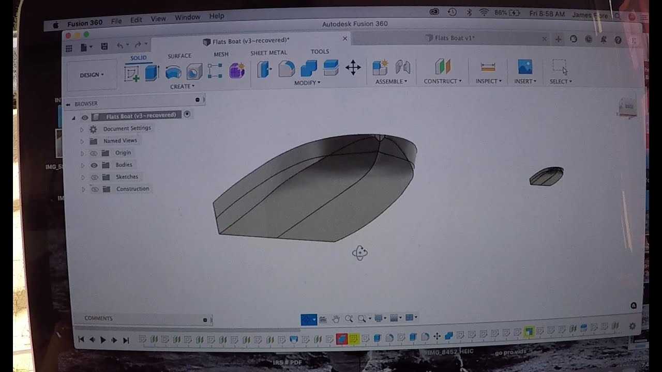
Task: Select the Rectangular Pattern tool icon
Action: point(215,71)
